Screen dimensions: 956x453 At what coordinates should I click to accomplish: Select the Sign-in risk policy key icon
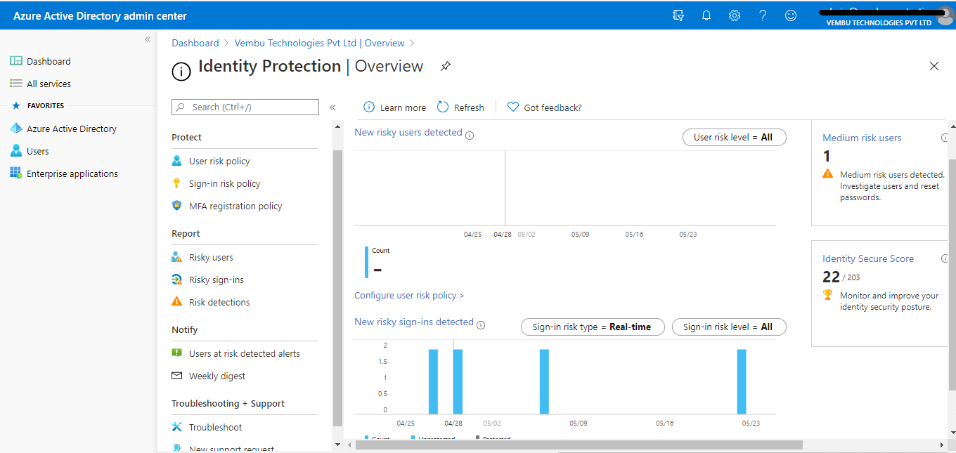[177, 183]
